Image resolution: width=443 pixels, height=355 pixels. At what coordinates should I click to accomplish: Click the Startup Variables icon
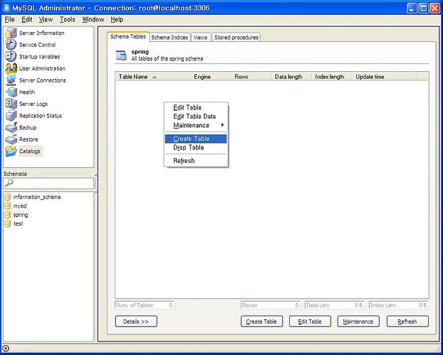point(11,57)
